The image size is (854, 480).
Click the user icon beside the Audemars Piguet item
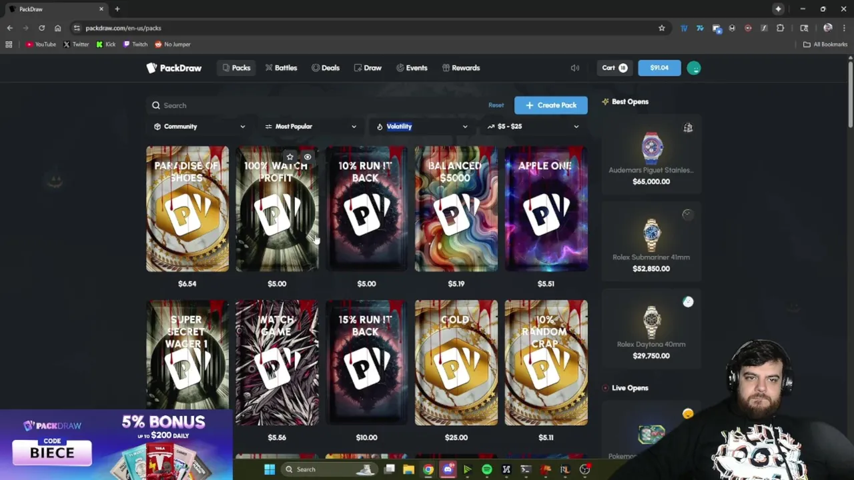coord(688,127)
